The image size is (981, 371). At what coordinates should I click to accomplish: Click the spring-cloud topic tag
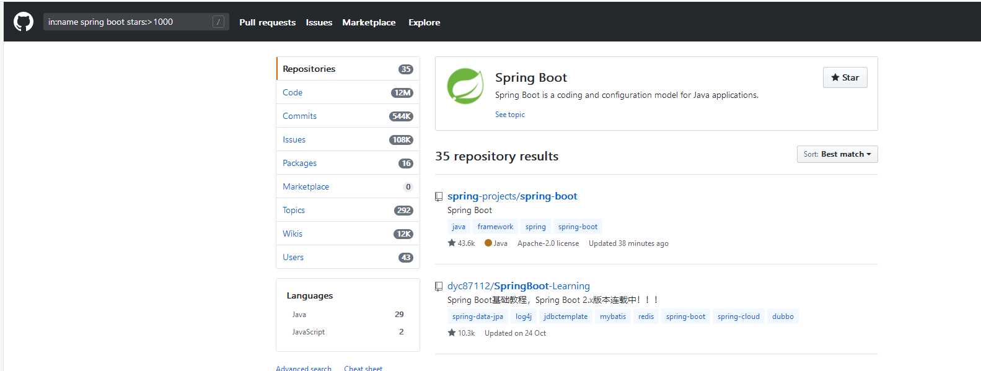coord(739,316)
